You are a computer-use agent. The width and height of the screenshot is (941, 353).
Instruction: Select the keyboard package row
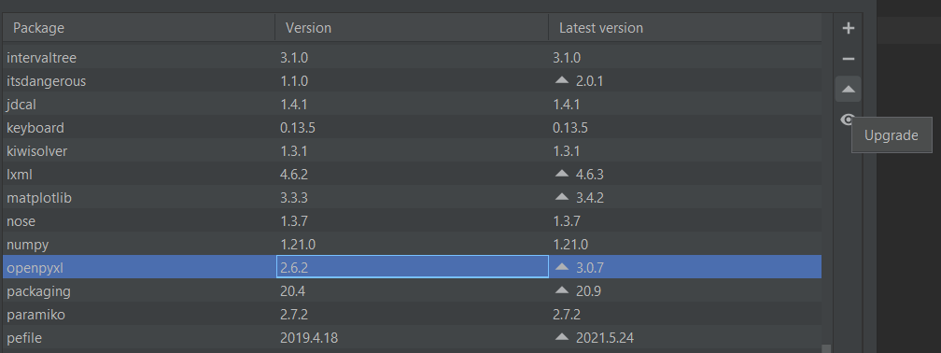click(x=412, y=128)
